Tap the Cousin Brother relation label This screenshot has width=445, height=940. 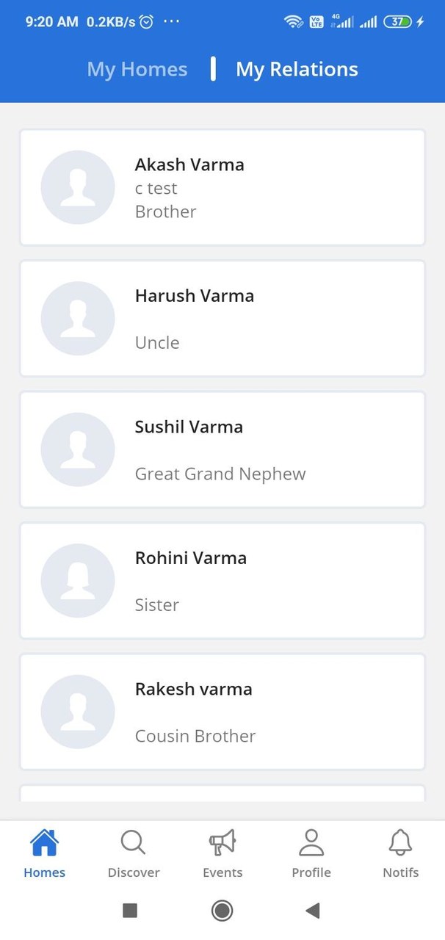(195, 736)
